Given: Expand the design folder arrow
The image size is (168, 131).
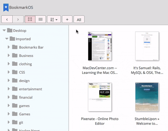Looking at the screenshot, I should pyautogui.click(x=9, y=80).
